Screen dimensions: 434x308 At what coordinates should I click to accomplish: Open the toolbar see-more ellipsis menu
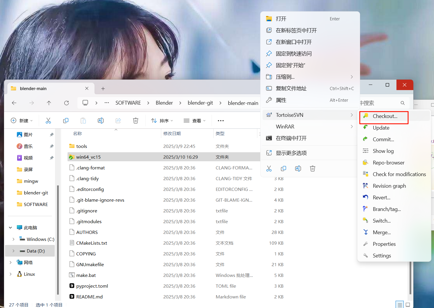coord(221,121)
